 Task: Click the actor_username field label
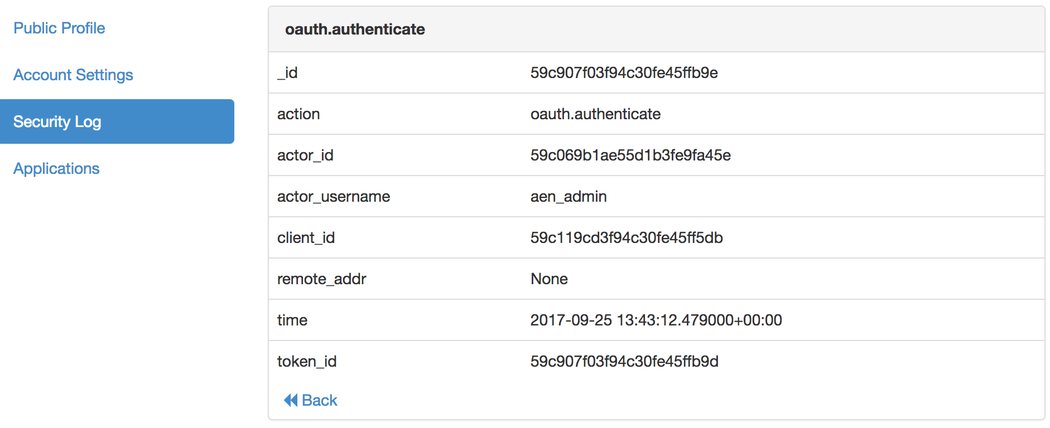tap(334, 196)
